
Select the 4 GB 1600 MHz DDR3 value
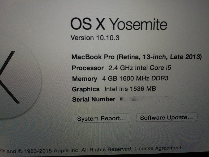135,78
